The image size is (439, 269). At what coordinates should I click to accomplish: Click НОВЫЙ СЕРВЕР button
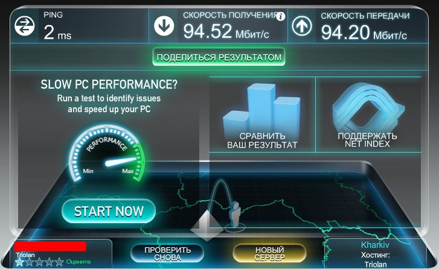[x=269, y=254]
